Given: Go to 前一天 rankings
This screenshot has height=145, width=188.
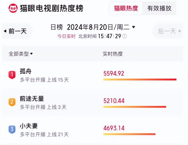Looking at the screenshot, I should [x=18, y=31].
